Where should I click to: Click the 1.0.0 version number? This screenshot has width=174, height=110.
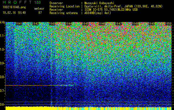tap(38, 2)
